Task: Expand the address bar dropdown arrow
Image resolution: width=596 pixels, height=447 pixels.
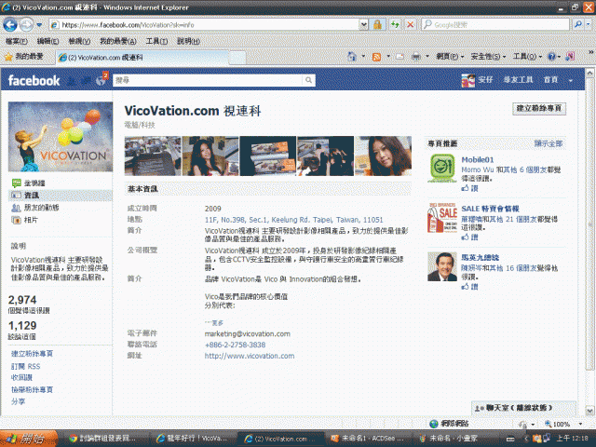Action: 364,25
